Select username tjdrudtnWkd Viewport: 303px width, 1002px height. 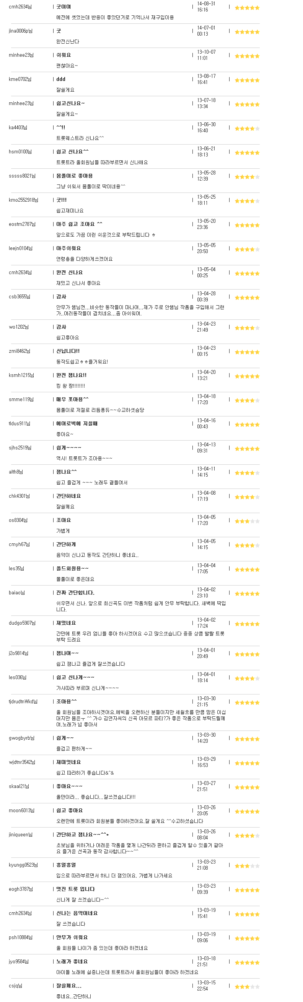(x=23, y=701)
